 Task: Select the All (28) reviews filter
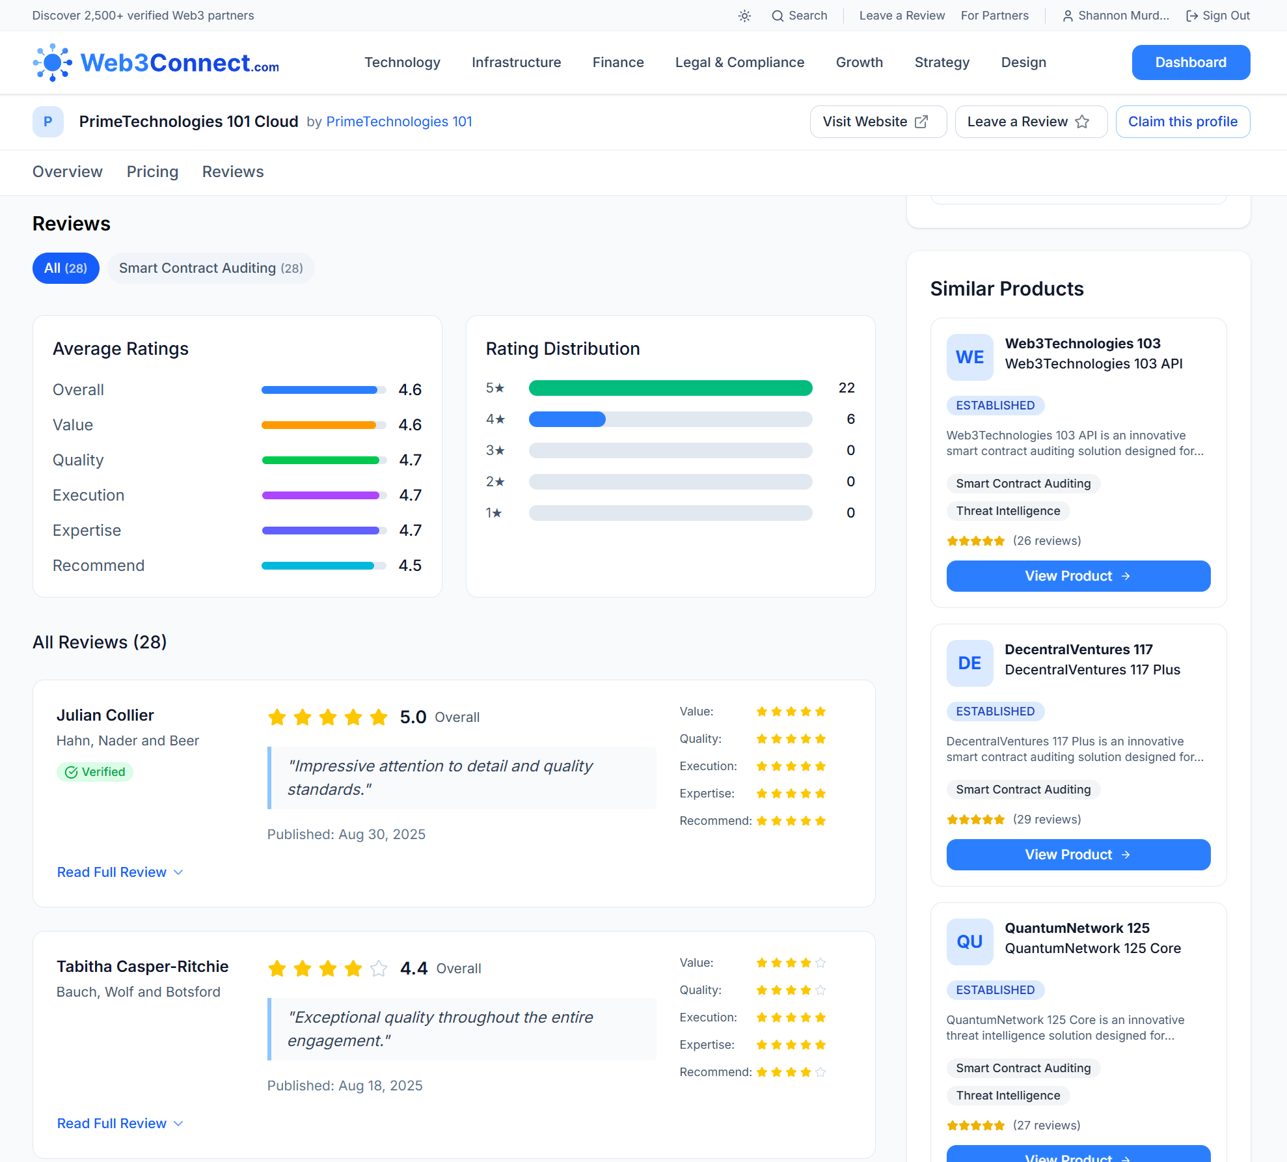click(66, 268)
